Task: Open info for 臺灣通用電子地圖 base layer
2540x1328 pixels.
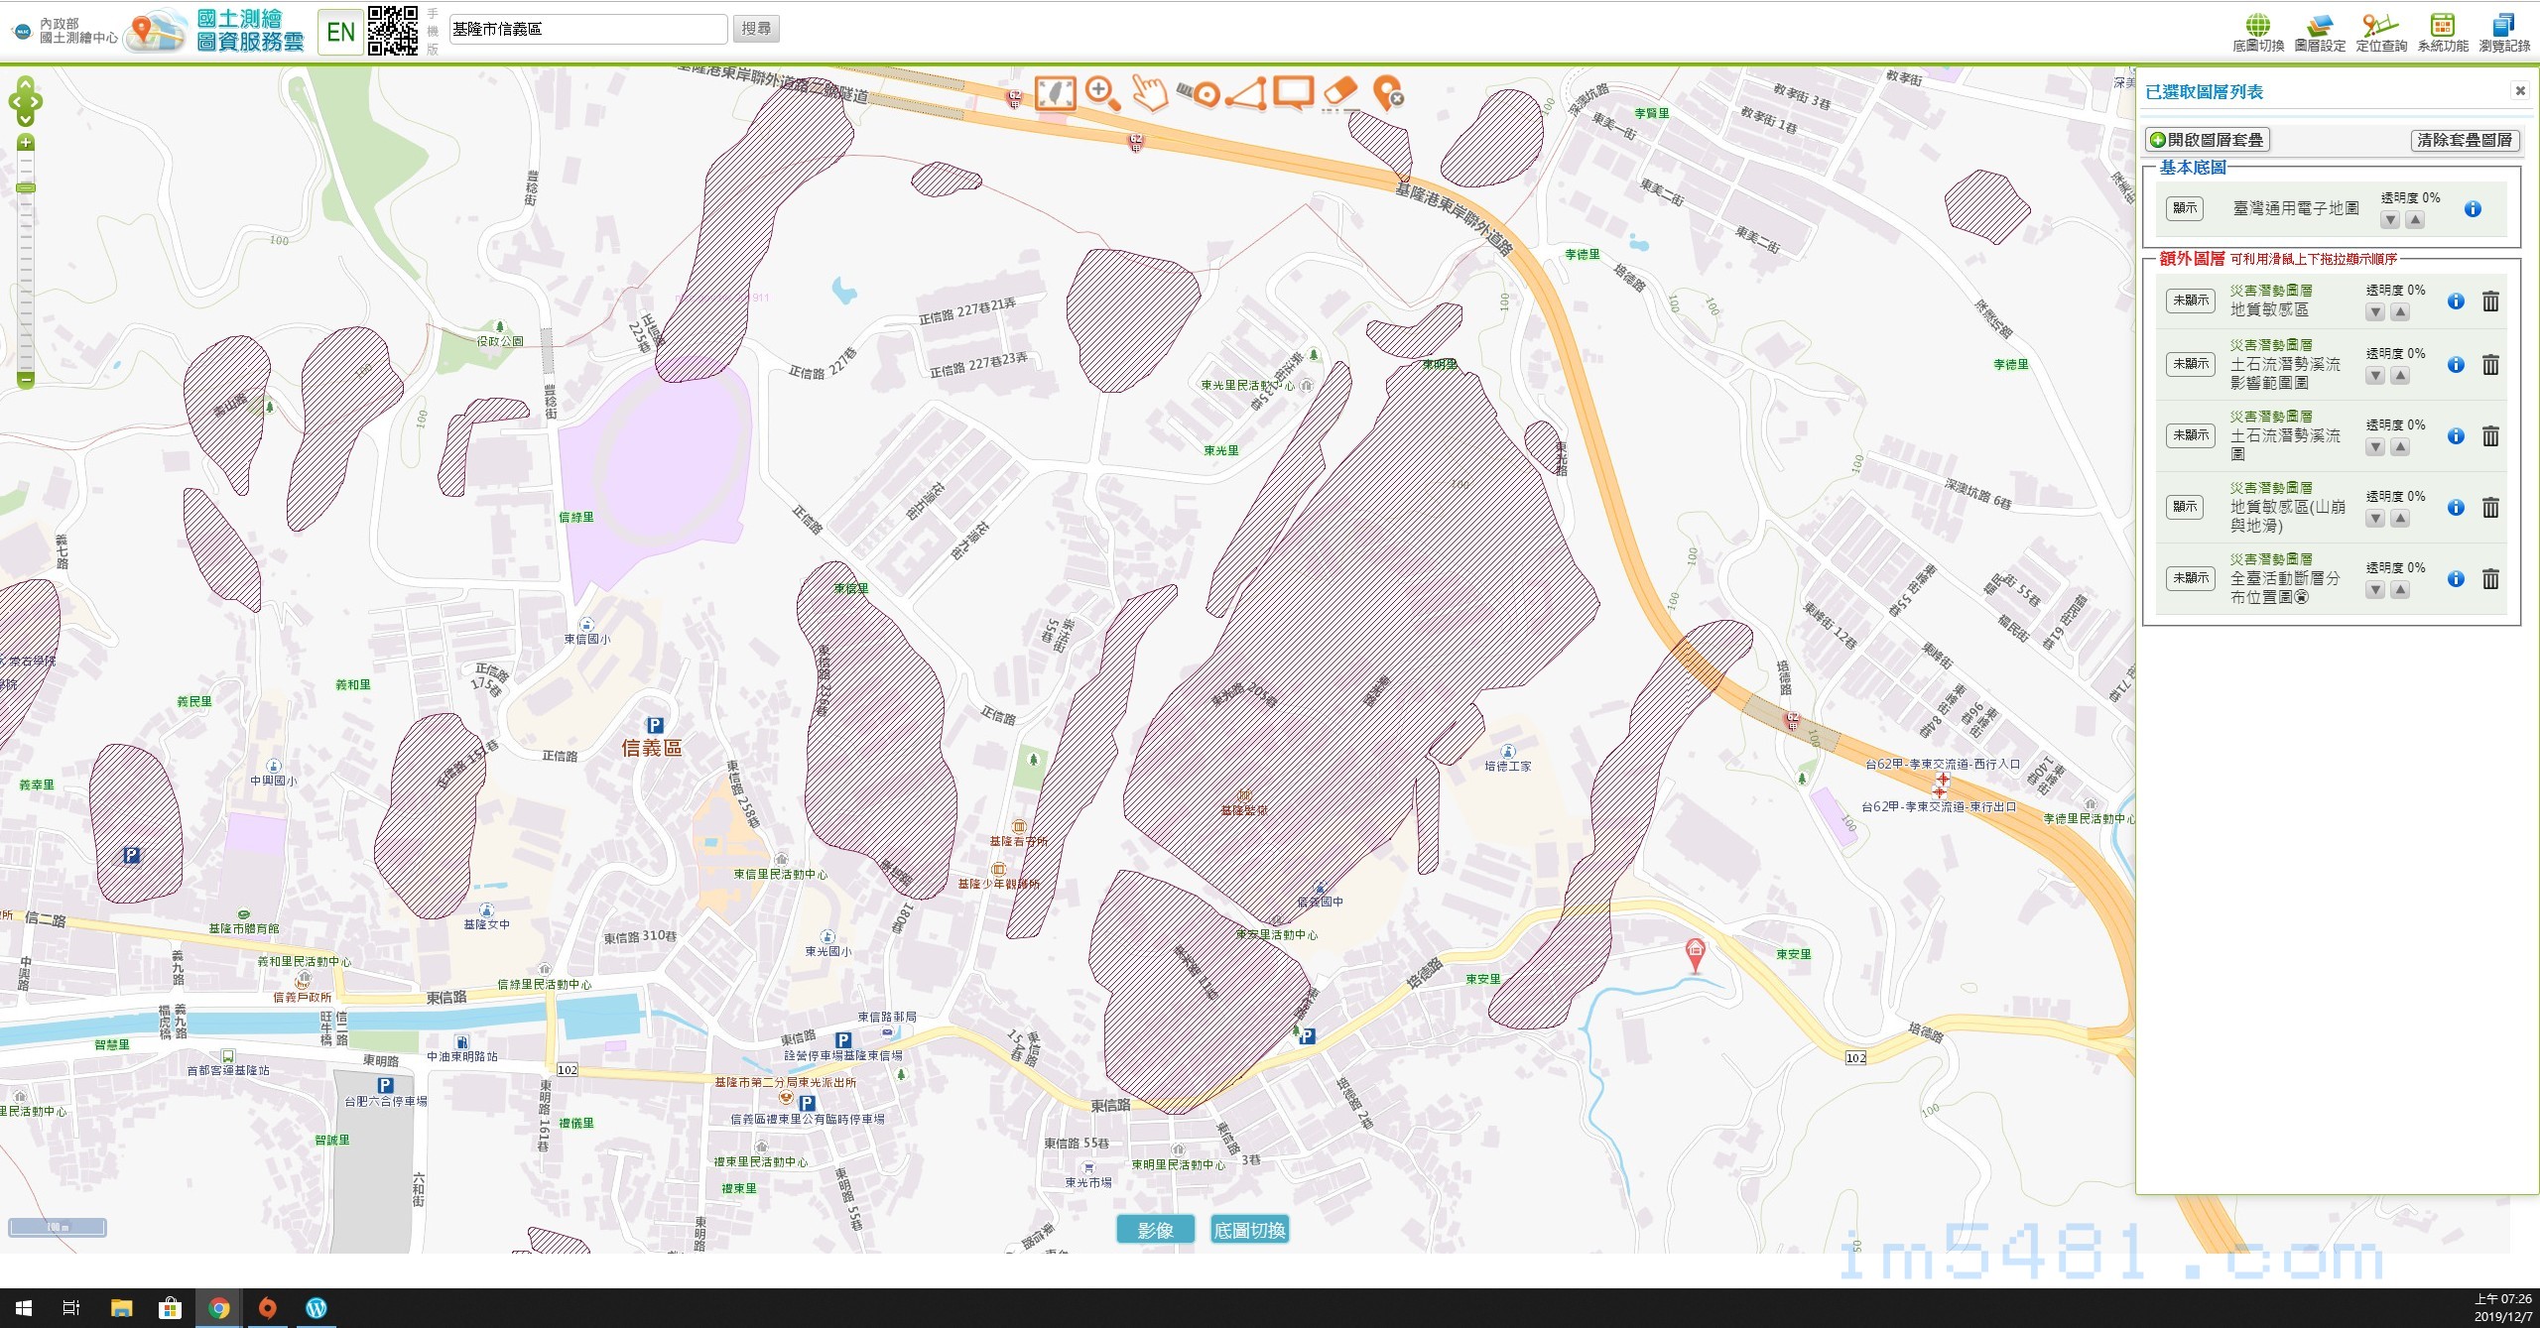Action: coord(2473,209)
